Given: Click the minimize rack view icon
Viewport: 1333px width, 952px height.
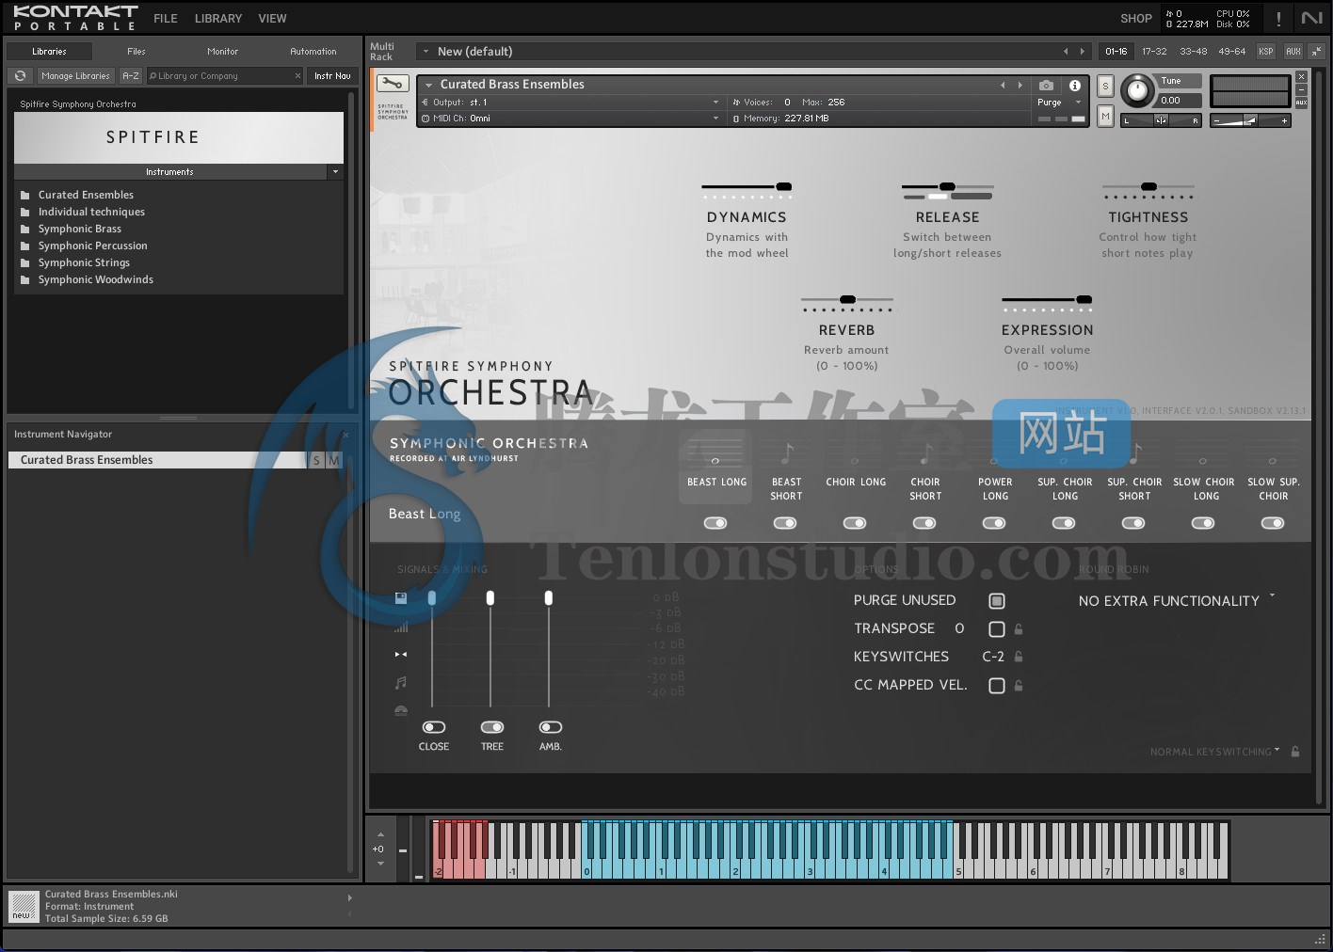Looking at the screenshot, I should 1314,52.
